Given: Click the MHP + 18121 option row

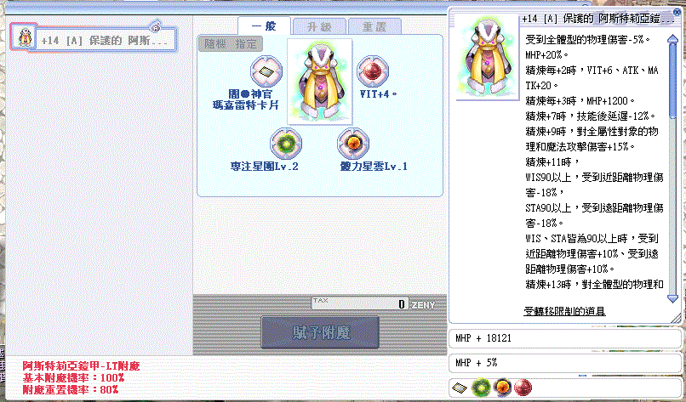Looking at the screenshot, I should (565, 338).
